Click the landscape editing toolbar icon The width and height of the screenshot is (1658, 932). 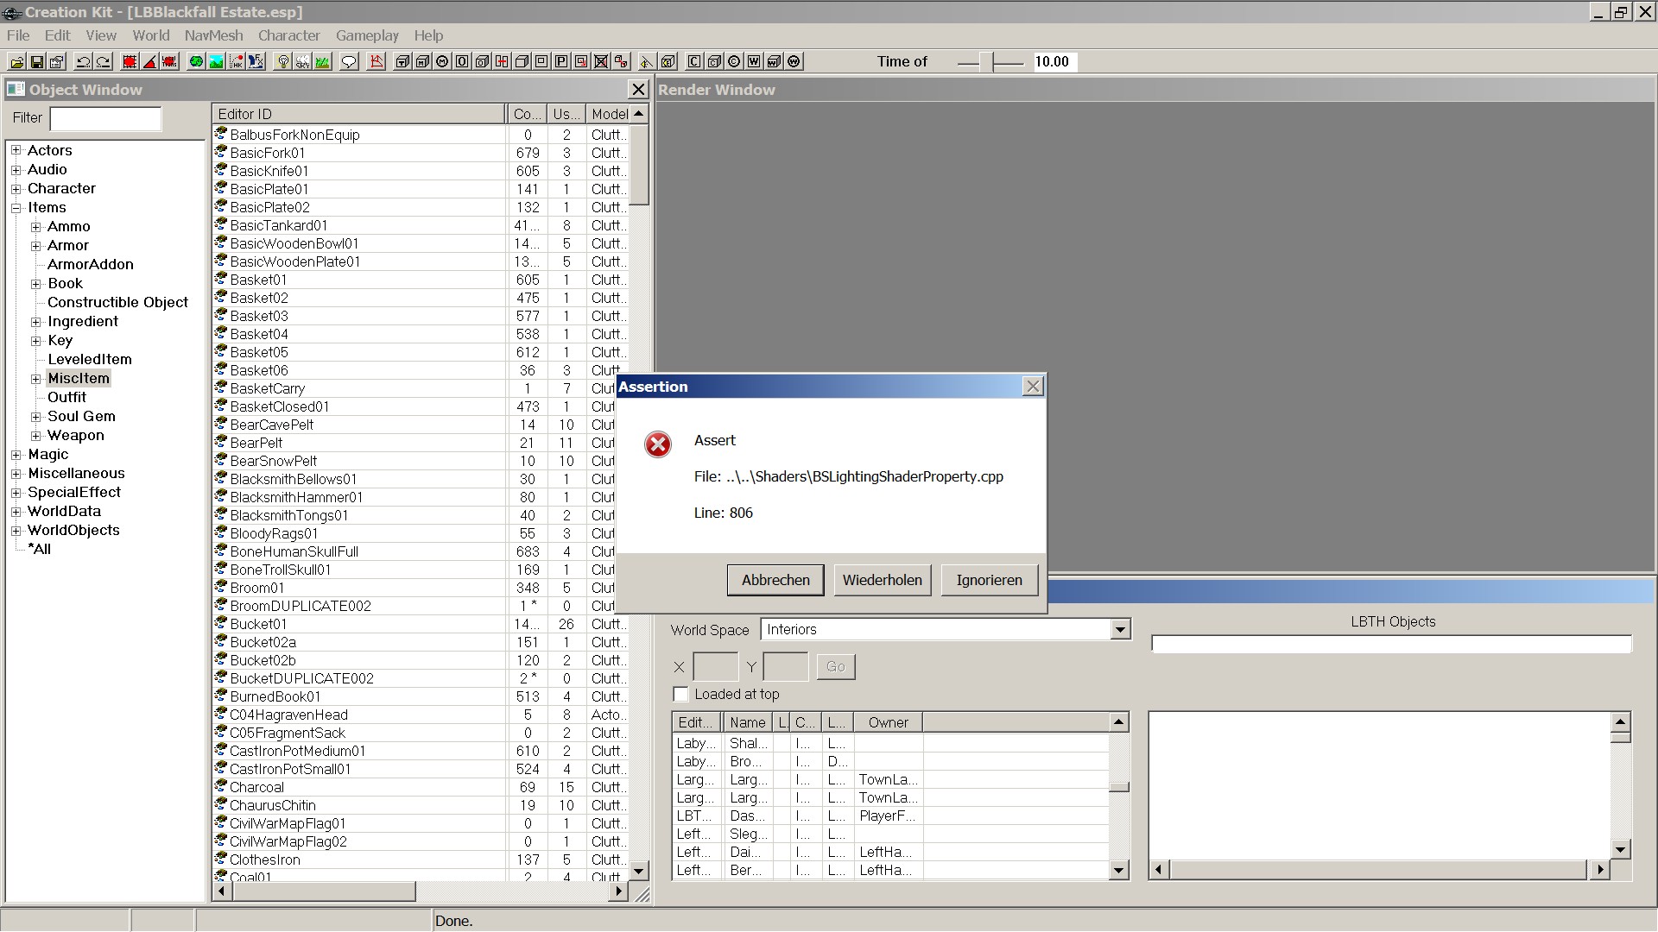pos(216,61)
